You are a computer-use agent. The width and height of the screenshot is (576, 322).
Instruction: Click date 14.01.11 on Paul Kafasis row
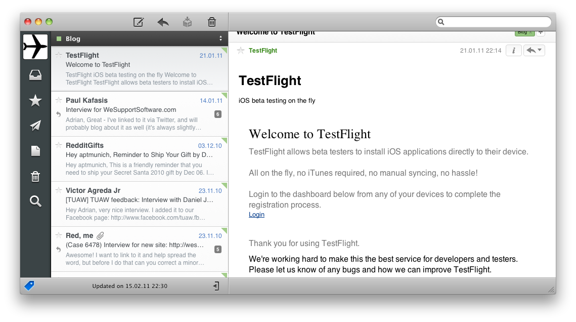(211, 101)
